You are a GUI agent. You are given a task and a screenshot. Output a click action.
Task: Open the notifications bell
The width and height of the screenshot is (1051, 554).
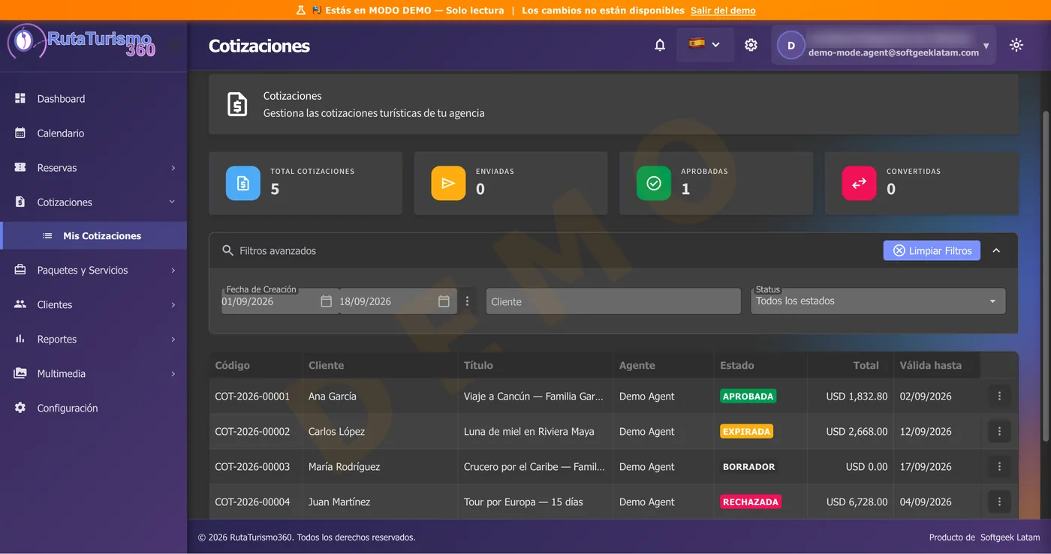(x=660, y=45)
